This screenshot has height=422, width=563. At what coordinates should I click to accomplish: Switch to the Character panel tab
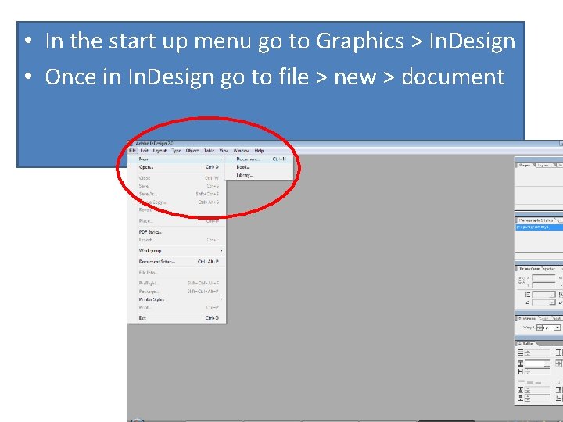(x=550, y=269)
